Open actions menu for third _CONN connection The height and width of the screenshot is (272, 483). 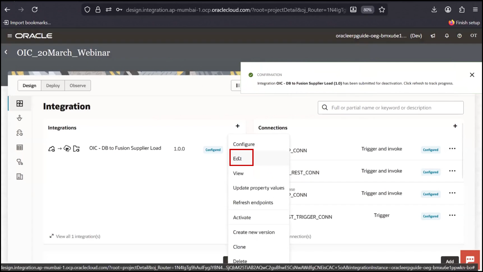[452, 193]
